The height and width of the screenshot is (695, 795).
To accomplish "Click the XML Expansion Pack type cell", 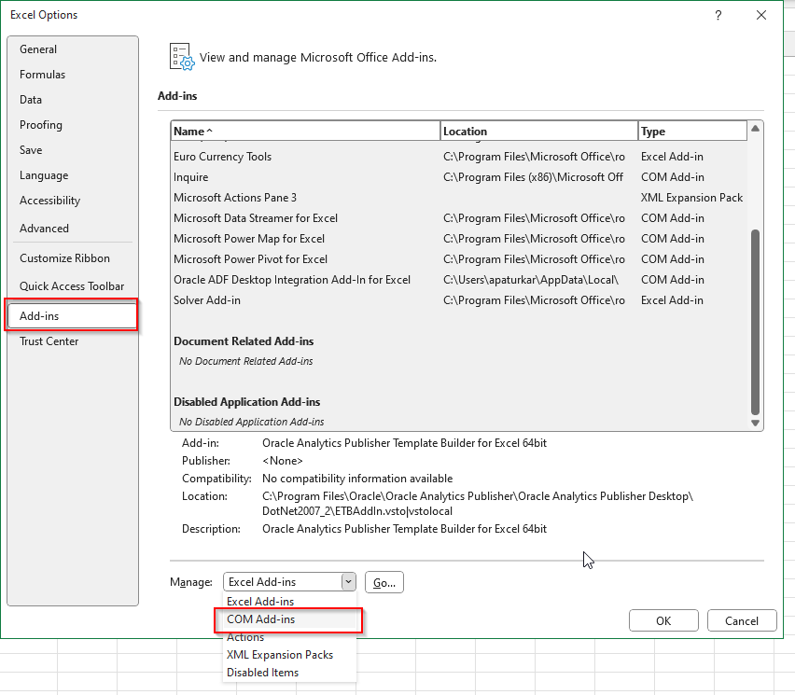I will coord(691,198).
